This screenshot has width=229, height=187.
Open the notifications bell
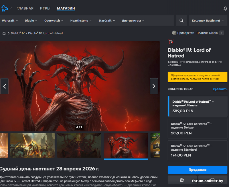click(x=225, y=9)
